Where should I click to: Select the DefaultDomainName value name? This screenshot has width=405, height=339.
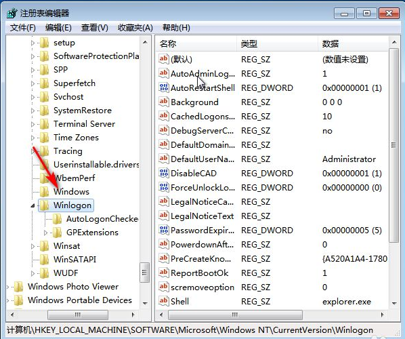[x=202, y=144]
